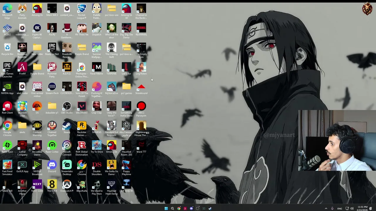Open the MyVoiceZoo shortcut

[x=112, y=89]
